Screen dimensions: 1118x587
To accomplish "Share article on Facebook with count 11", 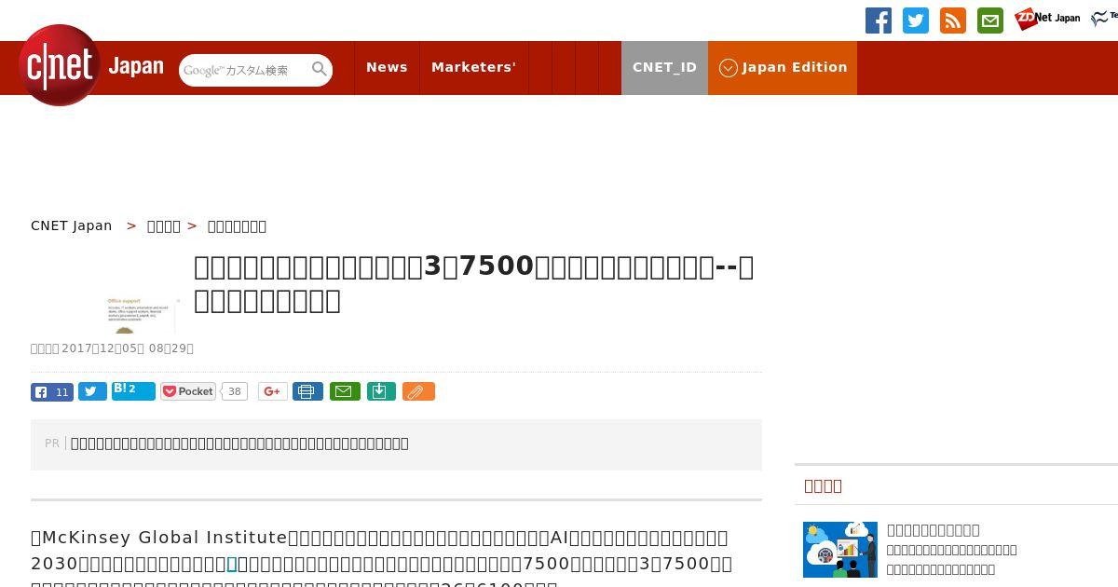I will pos(52,391).
